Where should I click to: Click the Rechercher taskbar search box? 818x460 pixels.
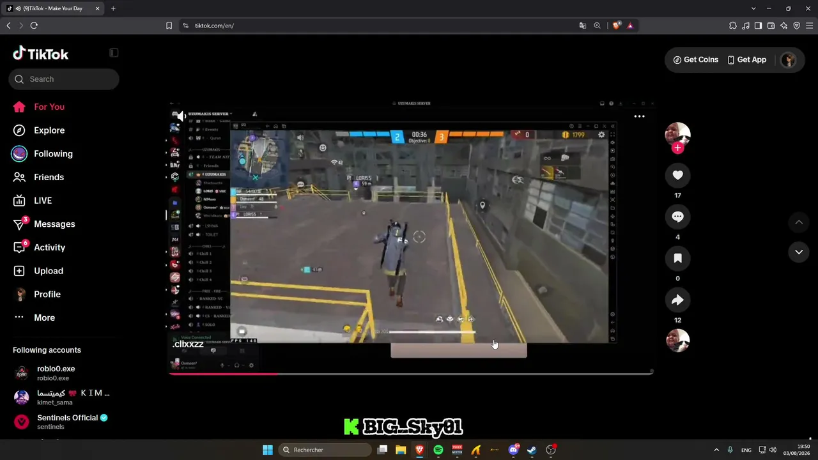[x=323, y=450]
